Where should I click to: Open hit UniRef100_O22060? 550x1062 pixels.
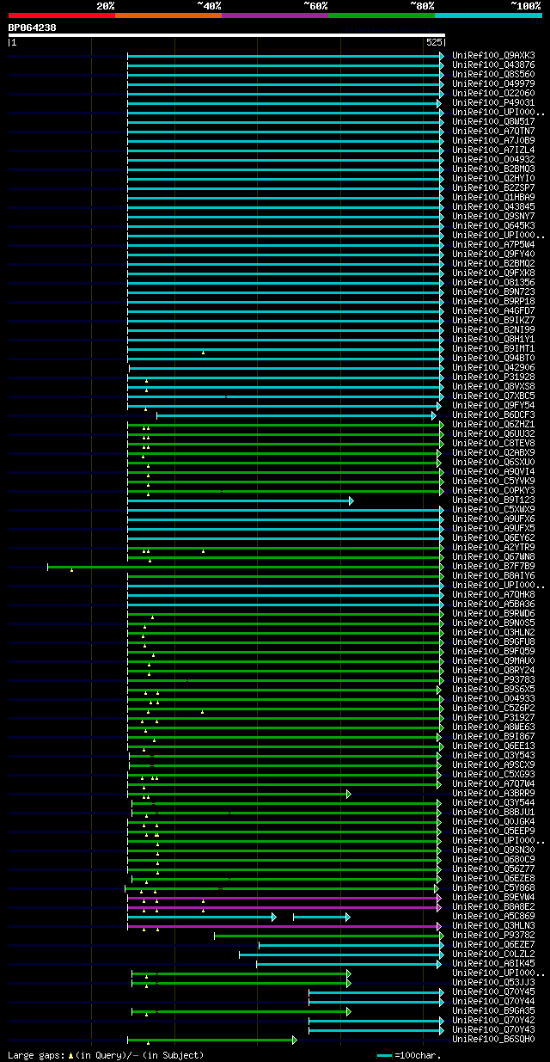[493, 94]
